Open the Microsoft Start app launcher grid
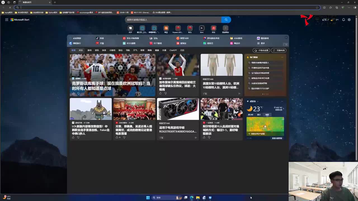Image resolution: width=358 pixels, height=201 pixels. [x=6, y=20]
